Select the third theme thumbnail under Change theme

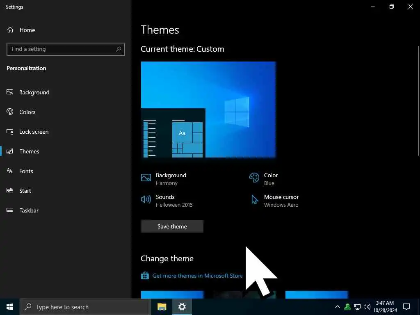tap(317, 294)
